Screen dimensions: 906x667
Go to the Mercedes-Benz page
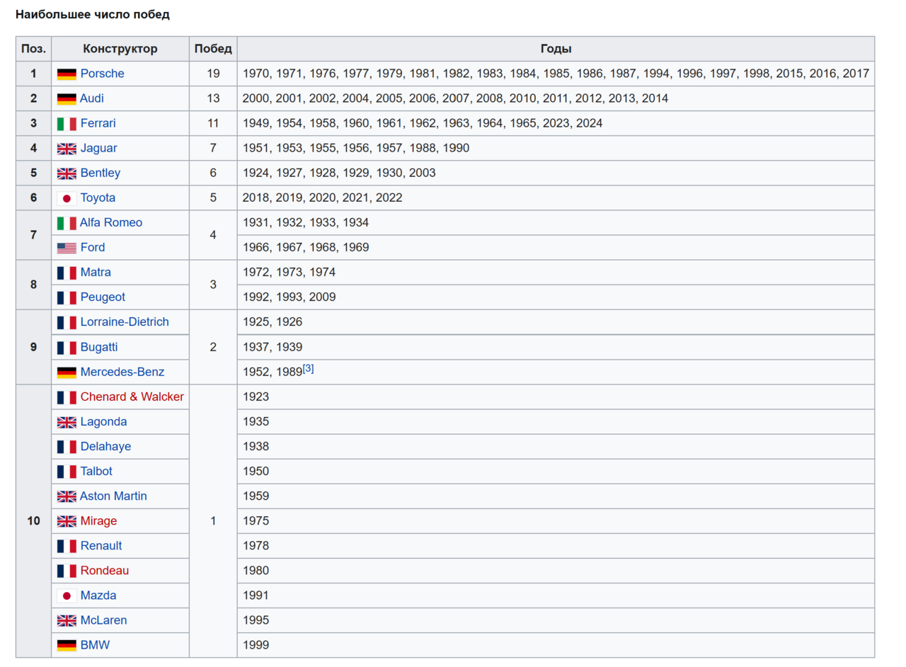coord(122,372)
